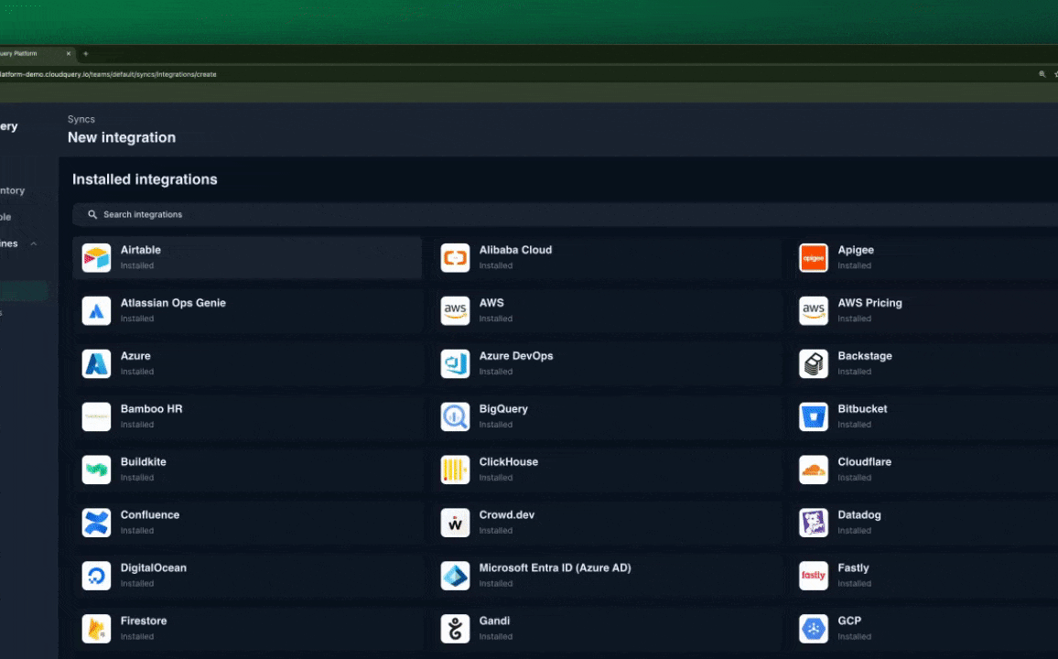The image size is (1058, 659).
Task: Open the Azure DevOps integration icon
Action: coord(455,364)
